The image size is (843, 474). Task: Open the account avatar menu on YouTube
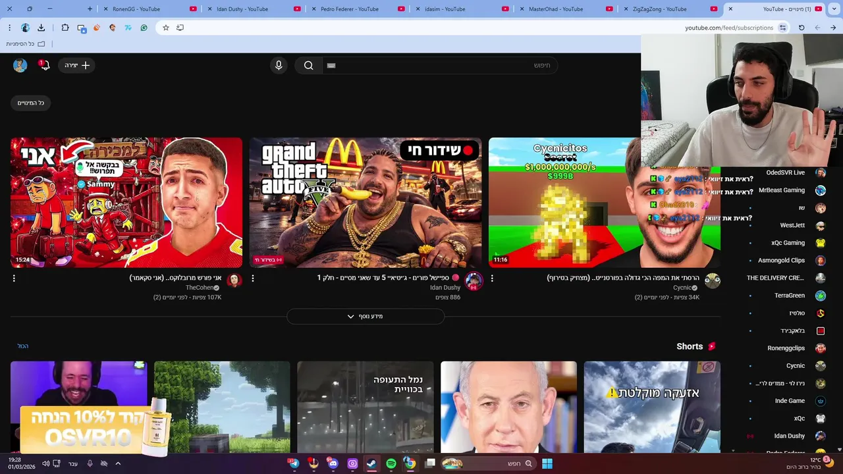20,65
